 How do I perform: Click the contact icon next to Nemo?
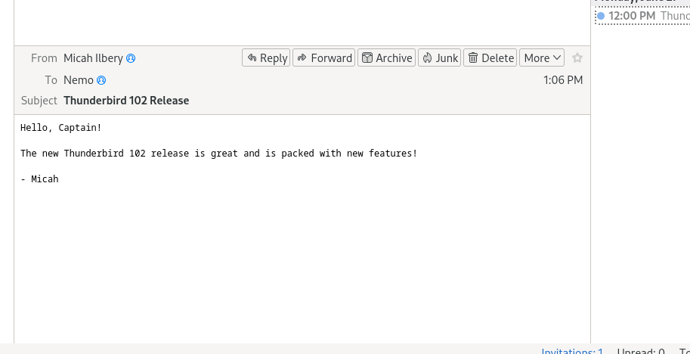coord(101,80)
